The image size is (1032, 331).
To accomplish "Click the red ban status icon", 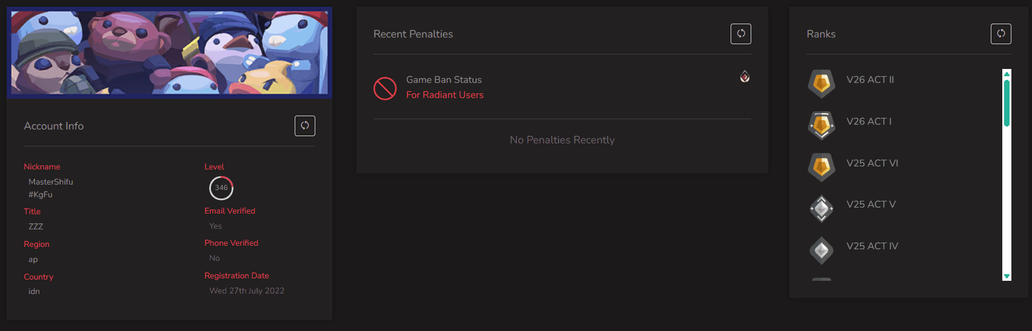I will point(385,88).
